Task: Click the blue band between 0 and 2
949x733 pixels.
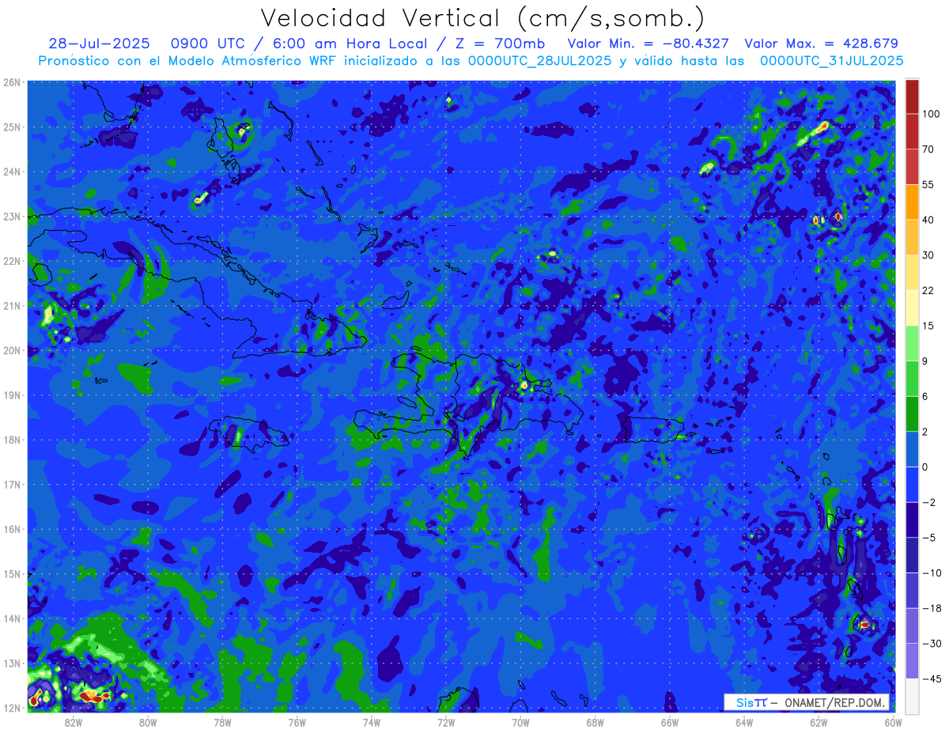Action: tap(912, 448)
